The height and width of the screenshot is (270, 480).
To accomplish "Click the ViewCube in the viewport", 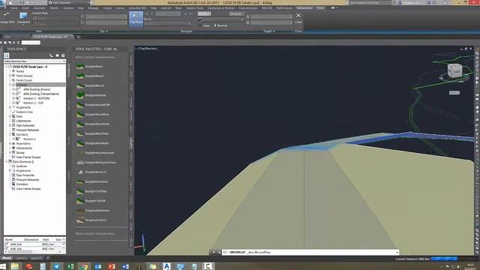I will tap(454, 70).
